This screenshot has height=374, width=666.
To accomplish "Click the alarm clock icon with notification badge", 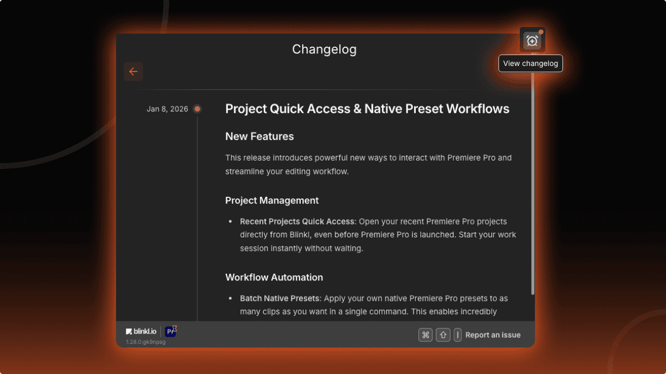I will [532, 40].
